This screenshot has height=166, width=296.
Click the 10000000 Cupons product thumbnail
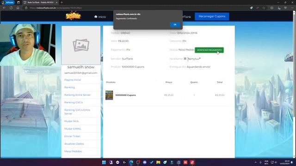[109, 95]
